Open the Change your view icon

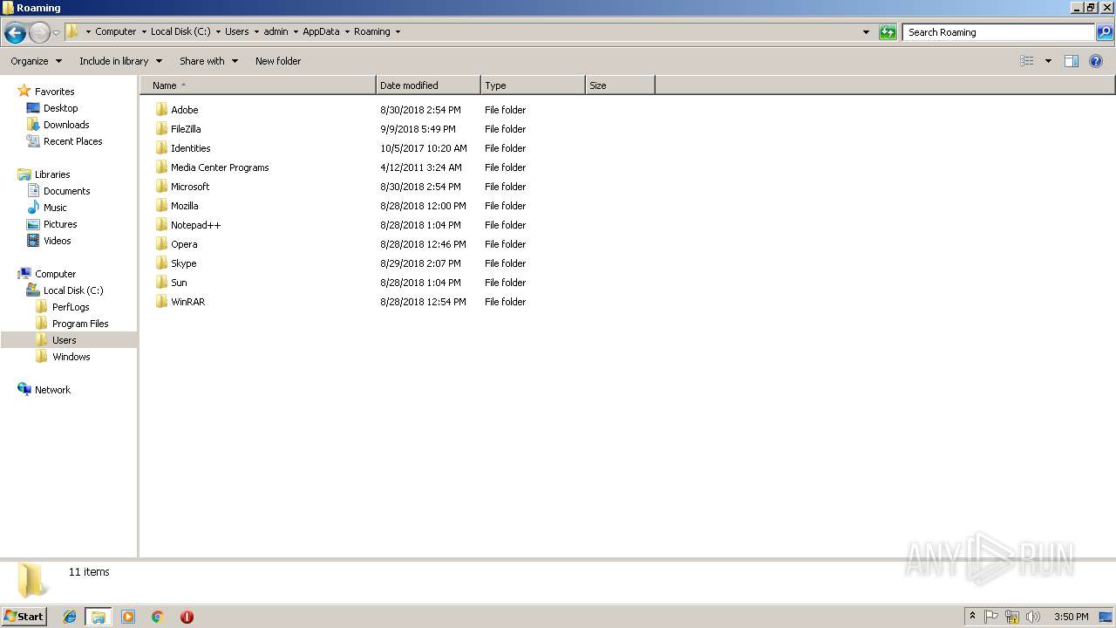(x=1027, y=61)
